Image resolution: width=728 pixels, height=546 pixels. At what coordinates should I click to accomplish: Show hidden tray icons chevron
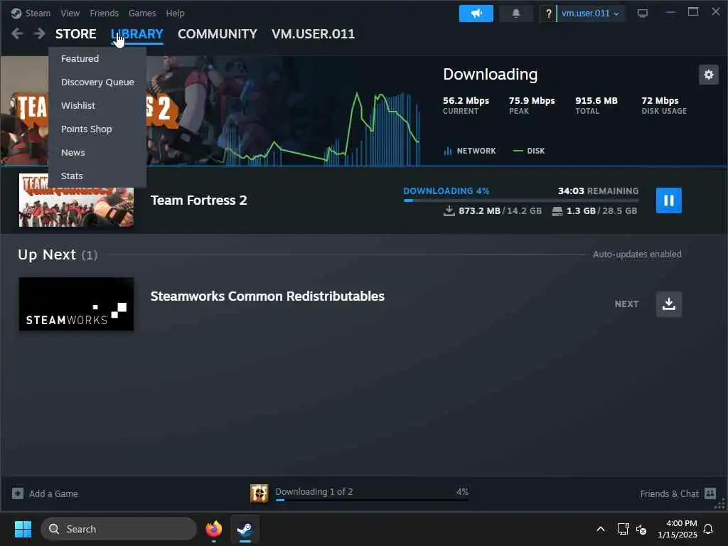(600, 529)
